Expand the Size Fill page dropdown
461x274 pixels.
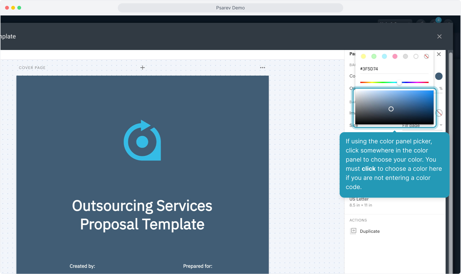point(441,125)
